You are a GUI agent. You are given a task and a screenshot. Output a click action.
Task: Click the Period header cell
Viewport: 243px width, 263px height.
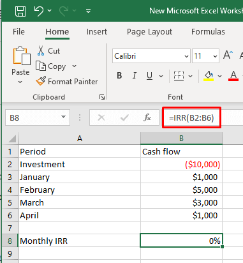[x=80, y=151]
